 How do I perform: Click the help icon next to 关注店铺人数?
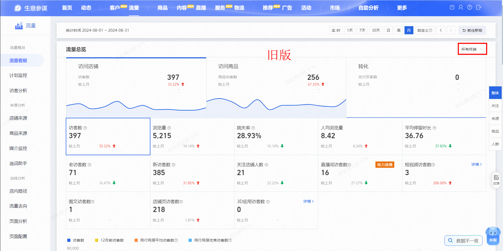coord(266,165)
